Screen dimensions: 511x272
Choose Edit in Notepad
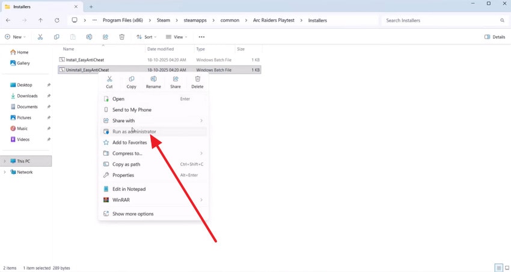pyautogui.click(x=153, y=189)
